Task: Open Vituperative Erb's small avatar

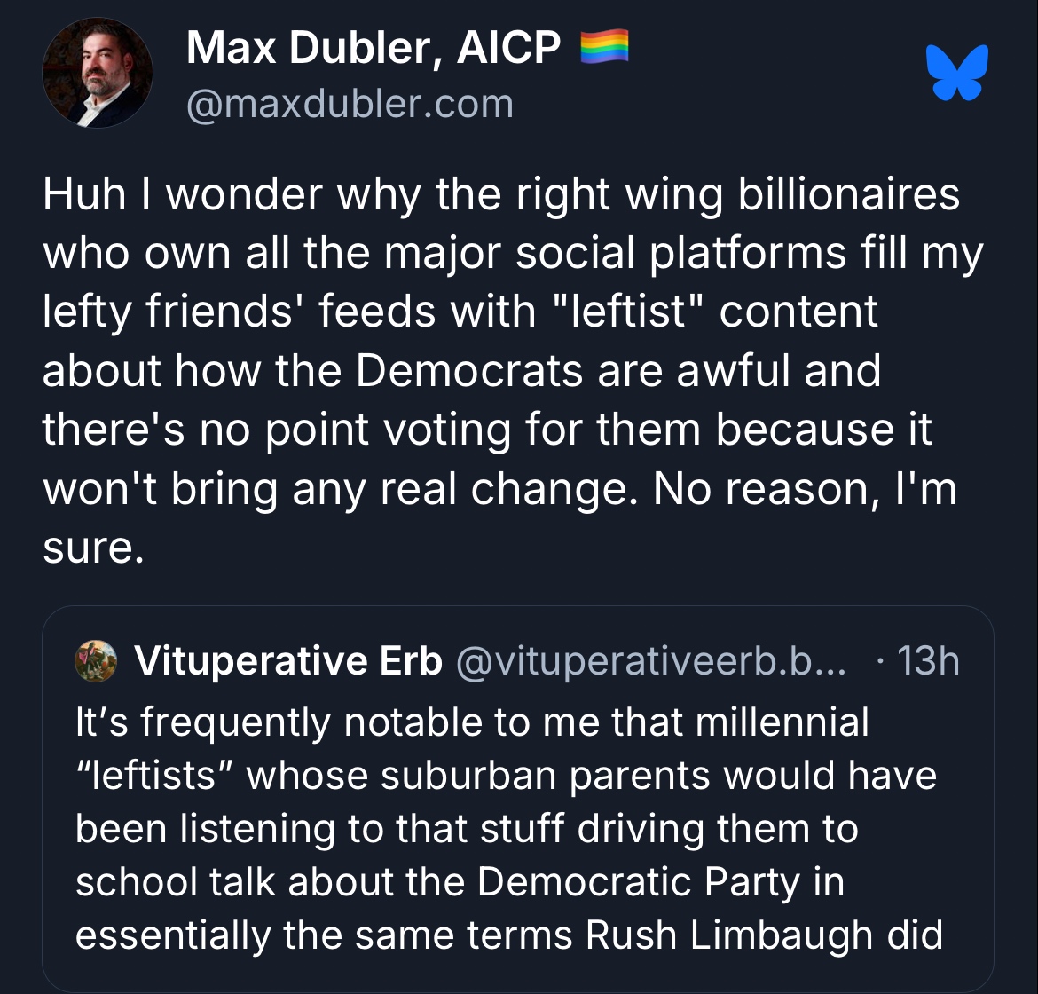Action: (x=96, y=661)
